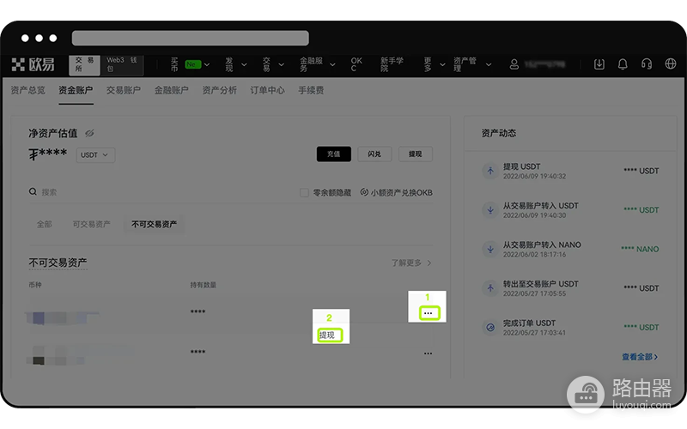Screen dimensions: 687x429
Task: Open the 提现 USDT activity entry
Action: tap(570, 171)
